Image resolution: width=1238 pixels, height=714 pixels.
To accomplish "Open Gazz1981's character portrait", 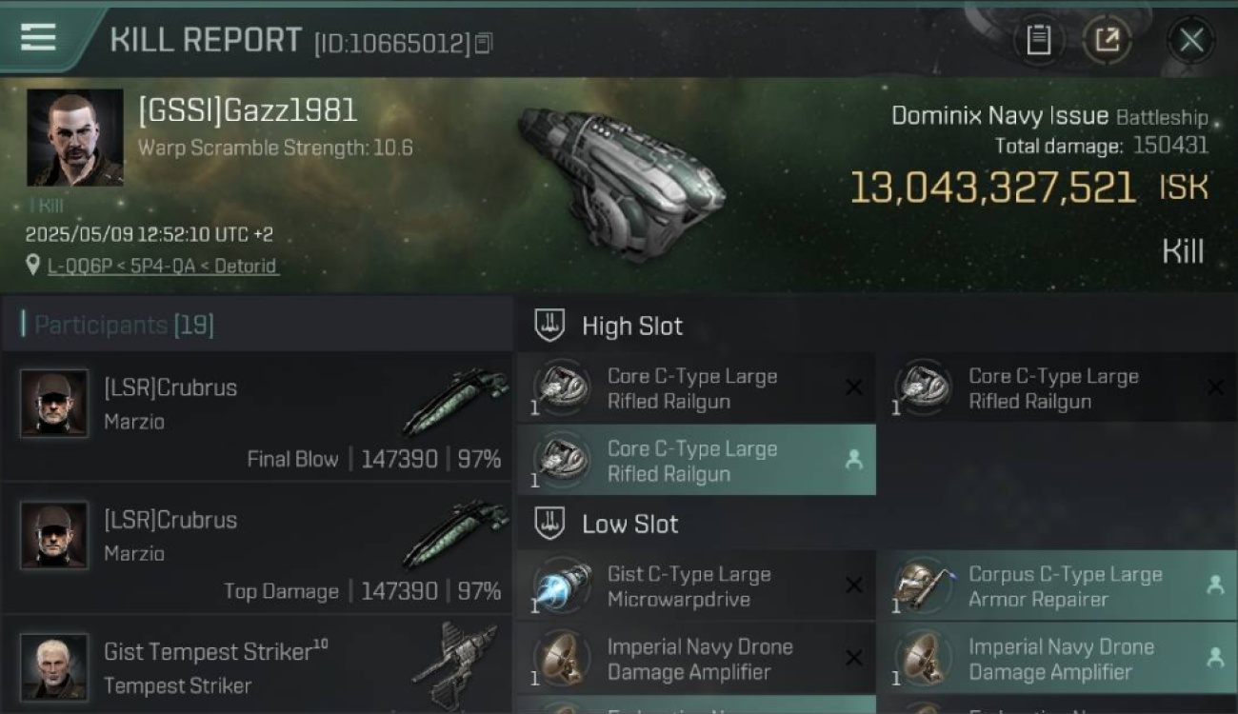I will (x=74, y=137).
